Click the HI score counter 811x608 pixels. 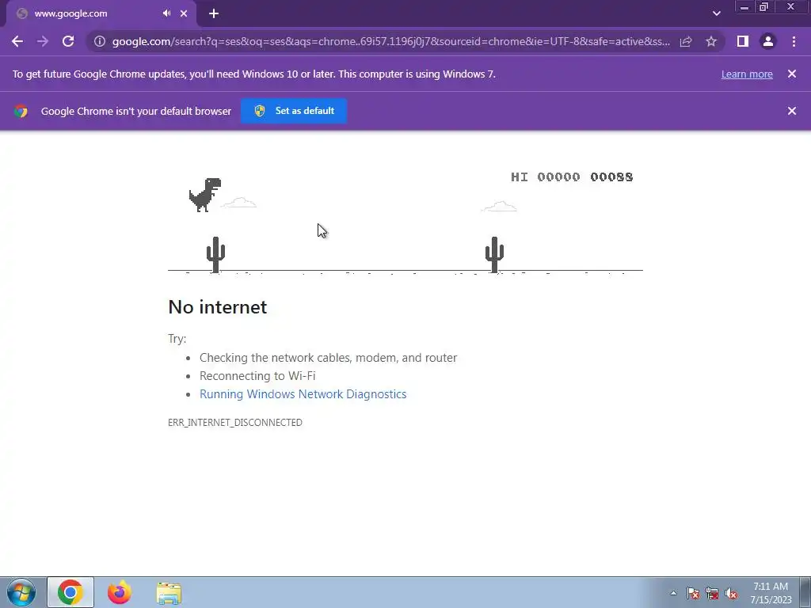click(x=572, y=177)
